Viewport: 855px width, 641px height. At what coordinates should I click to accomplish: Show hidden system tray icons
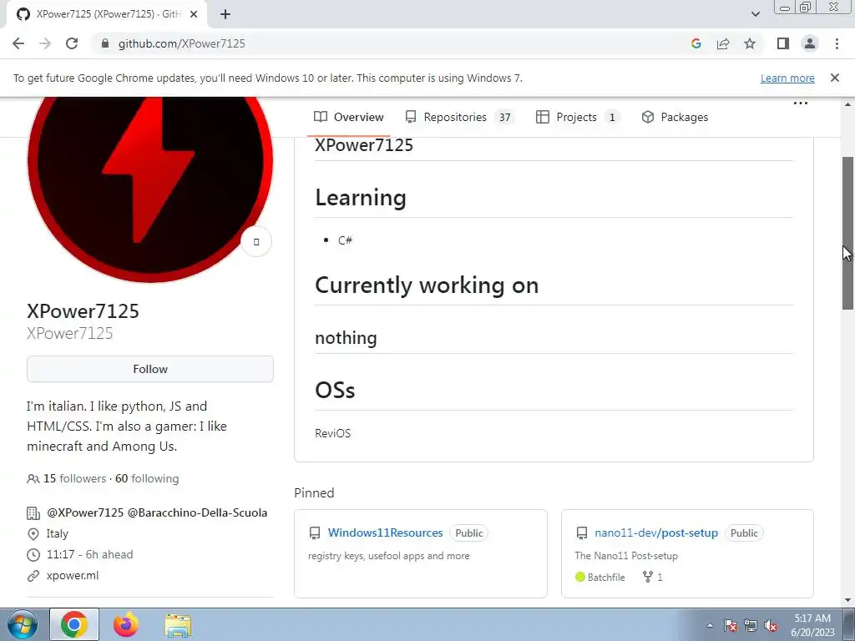click(710, 625)
